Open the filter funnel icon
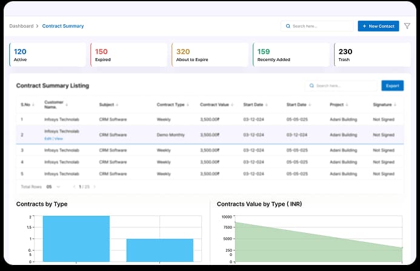The width and height of the screenshot is (420, 271). point(407,26)
